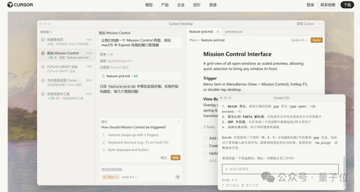Open the 产品 navigation item
The height and width of the screenshot is (192, 360).
(165, 5)
